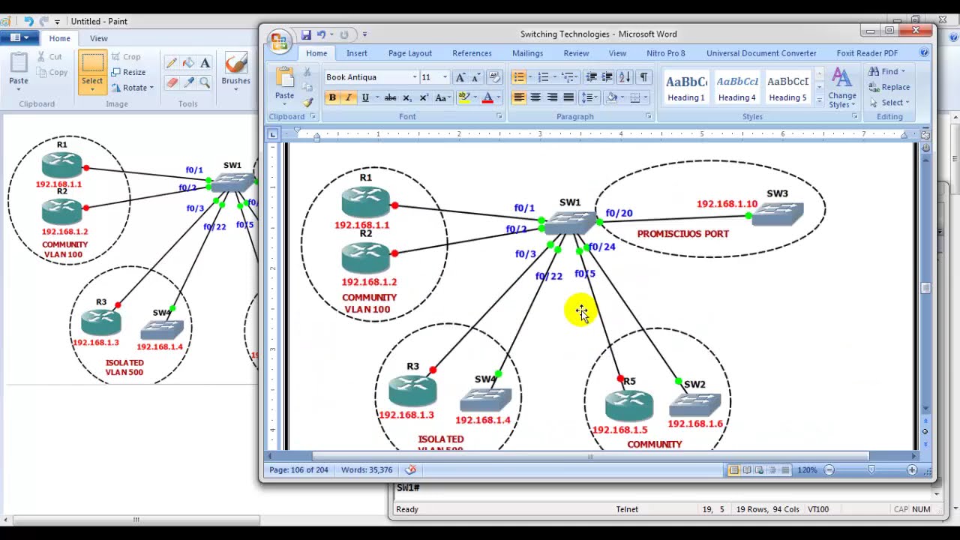Align text right in Word
The width and height of the screenshot is (960, 540).
coord(552,97)
